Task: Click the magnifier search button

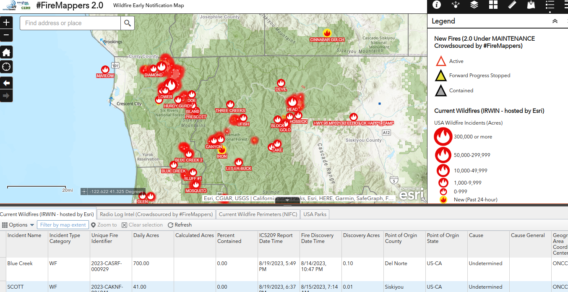Action: point(128,23)
